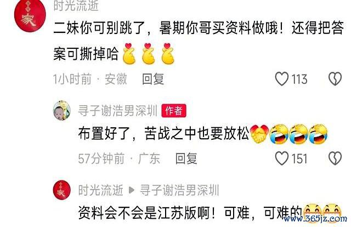Open 时光流逝 username in bottom reply
Image resolution: width=351 pixels, height=227 pixels.
[x=101, y=190]
